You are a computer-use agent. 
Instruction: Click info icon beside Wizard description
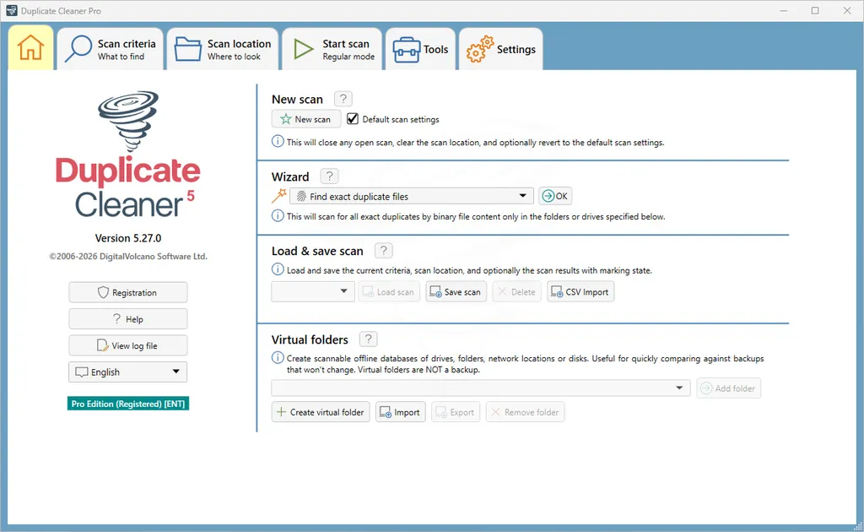coord(278,215)
